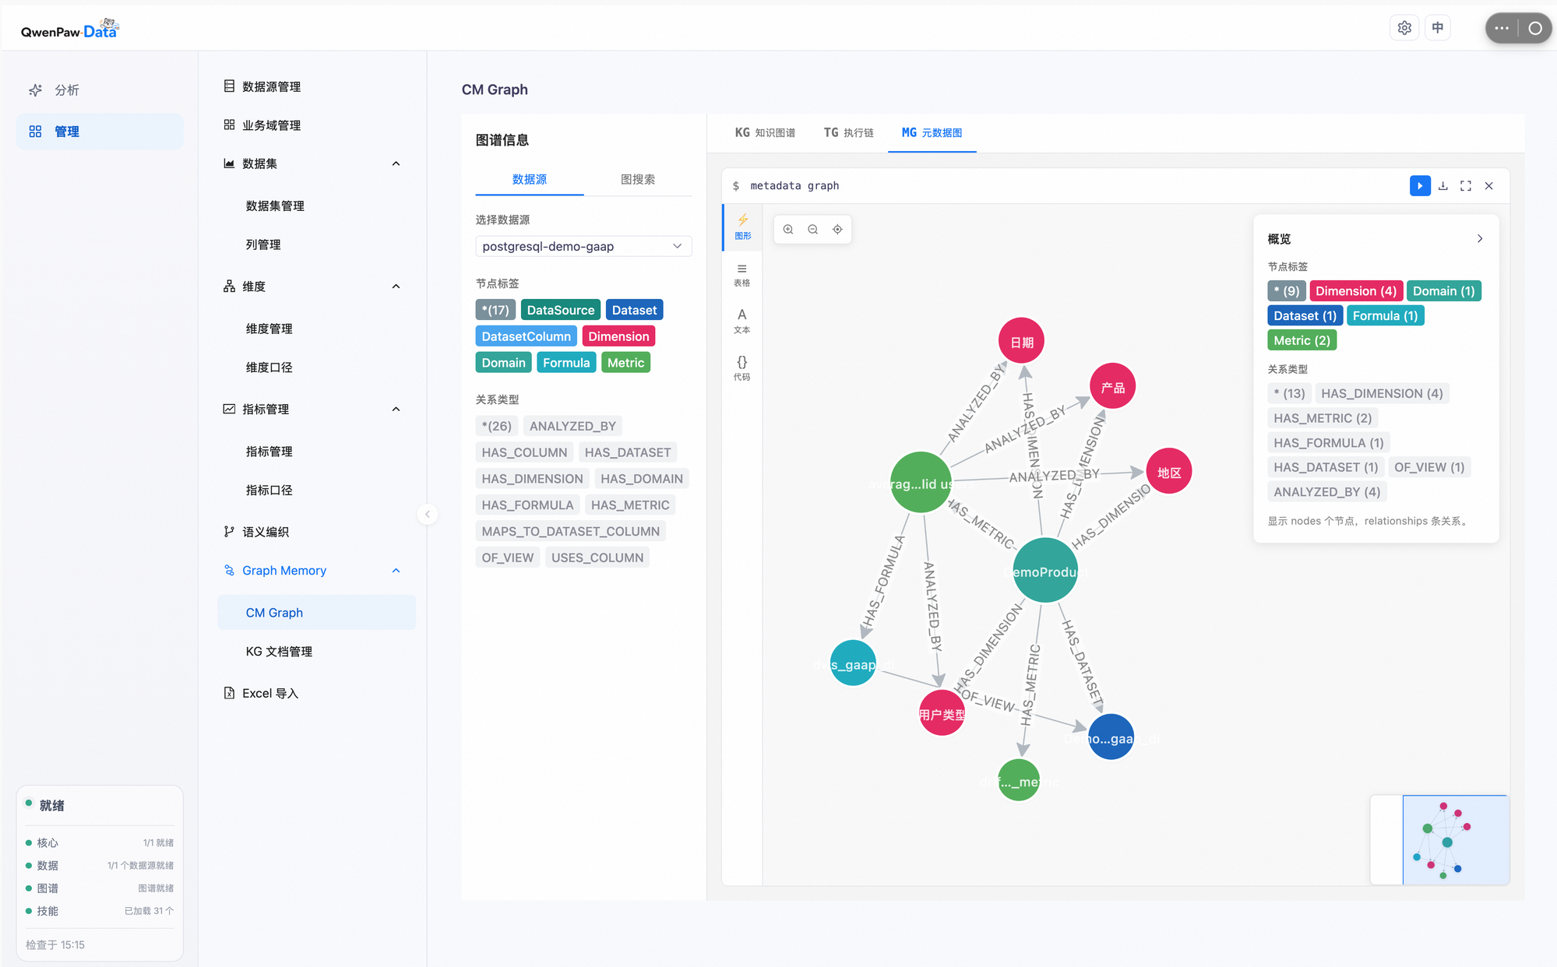1557x967 pixels.
Task: Toggle the HAS_COLUMN relationship filter
Action: pyautogui.click(x=524, y=452)
